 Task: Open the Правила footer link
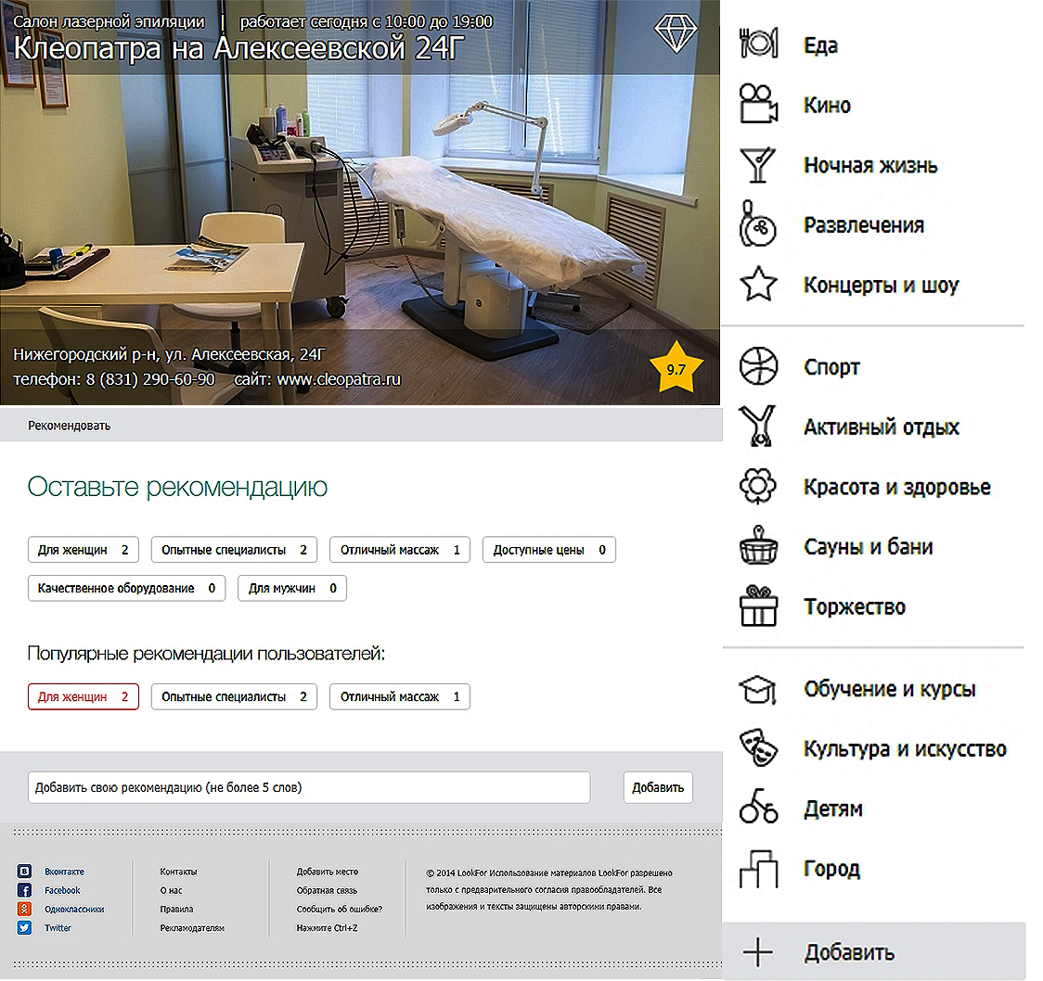tap(176, 909)
